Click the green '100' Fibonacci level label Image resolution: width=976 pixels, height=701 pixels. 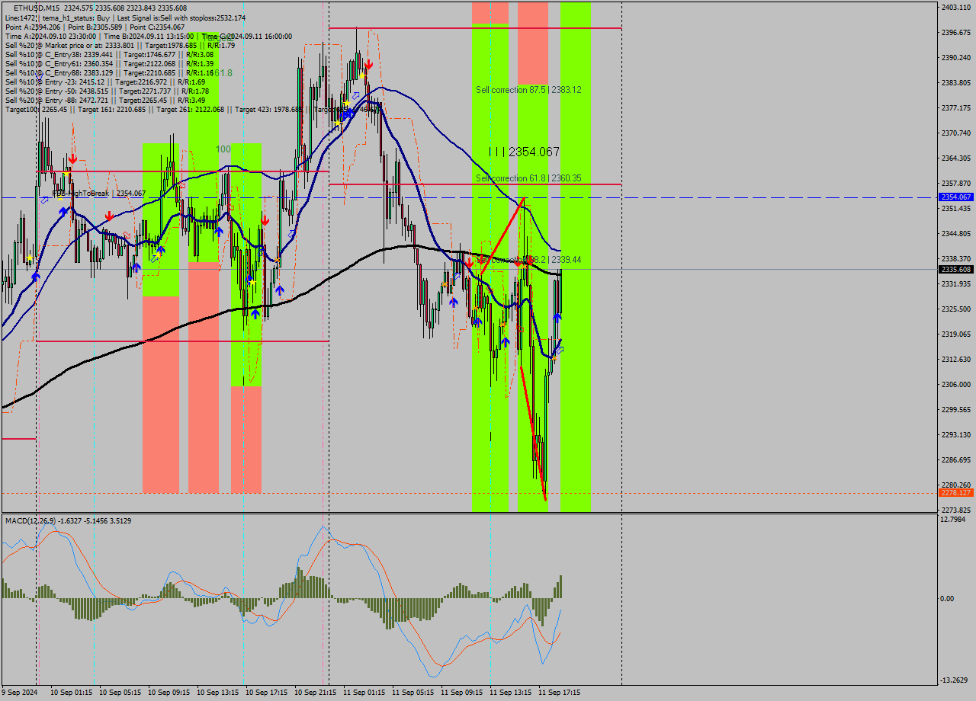tap(223, 149)
